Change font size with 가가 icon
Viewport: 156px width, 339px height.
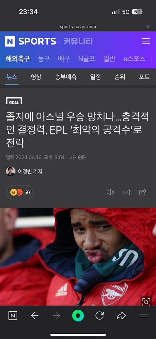pyautogui.click(x=126, y=192)
